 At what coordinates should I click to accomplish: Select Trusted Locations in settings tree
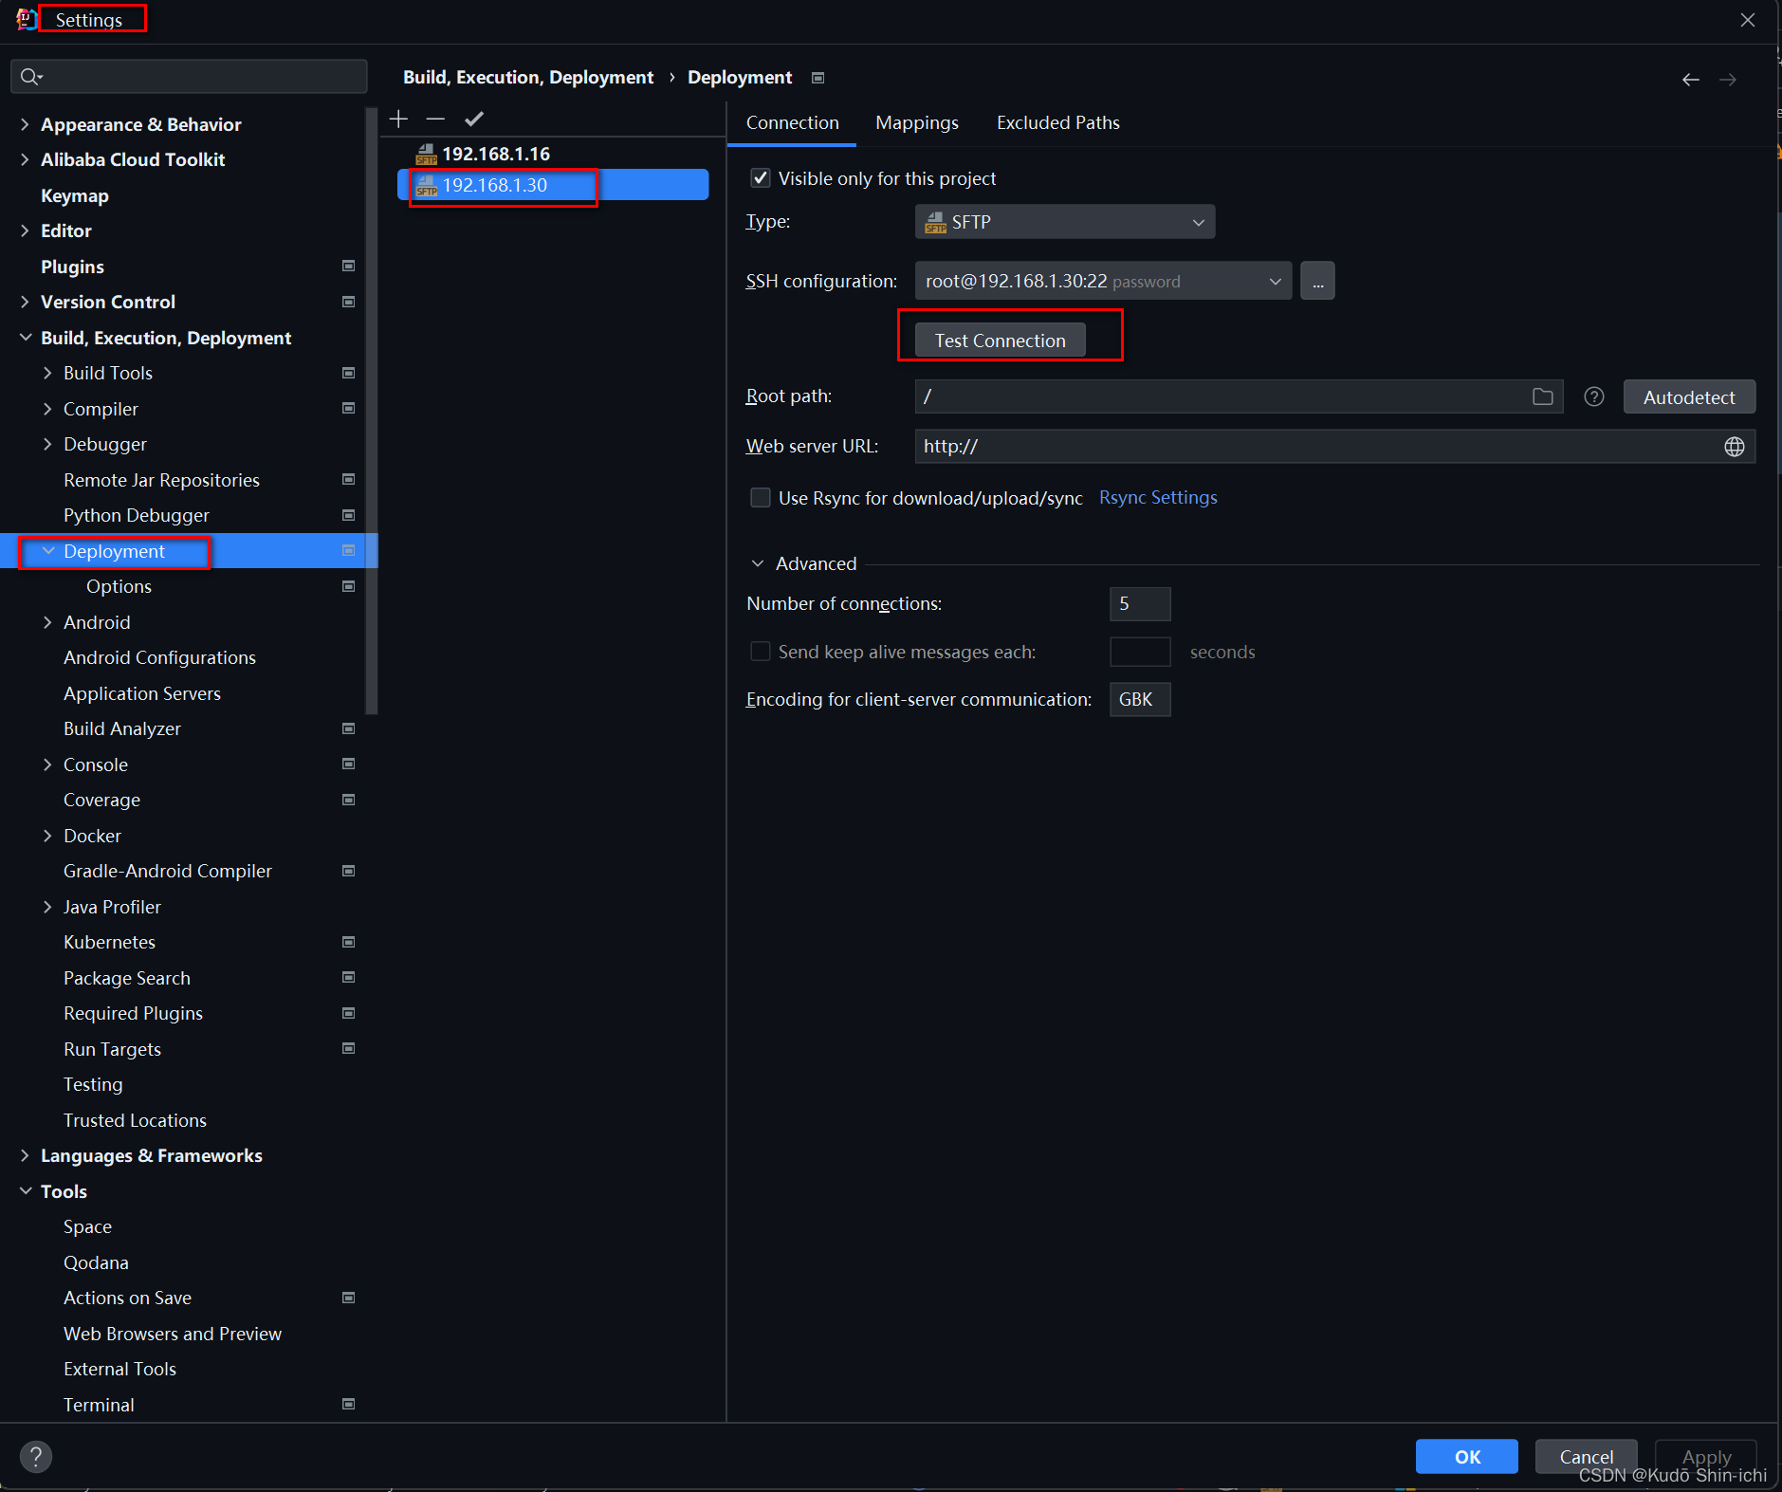(x=135, y=1120)
